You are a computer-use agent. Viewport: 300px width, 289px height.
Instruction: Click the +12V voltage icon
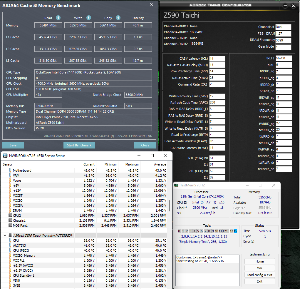[10, 190]
